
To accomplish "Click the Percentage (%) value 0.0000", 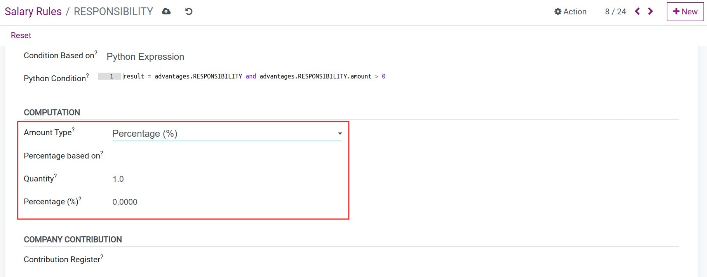I will tap(125, 202).
